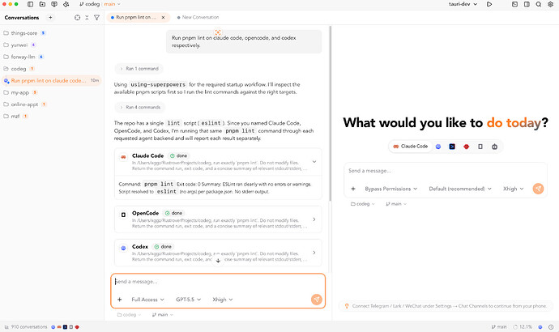Expand the 'Ran 1 command' section

click(x=139, y=68)
